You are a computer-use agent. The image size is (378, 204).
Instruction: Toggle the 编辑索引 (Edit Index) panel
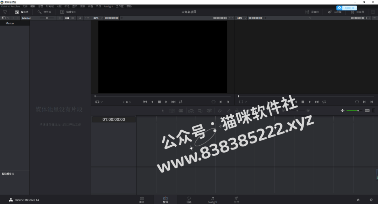[x=68, y=12]
